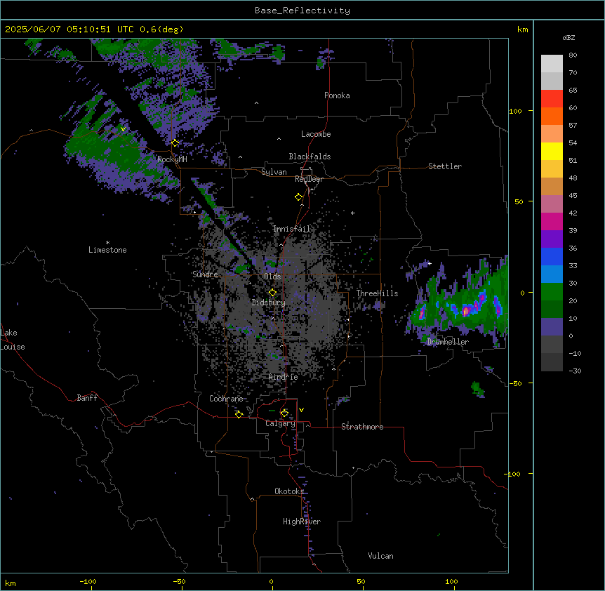Click the asterisk marker east of Innisfail
The width and height of the screenshot is (605, 591).
point(352,213)
